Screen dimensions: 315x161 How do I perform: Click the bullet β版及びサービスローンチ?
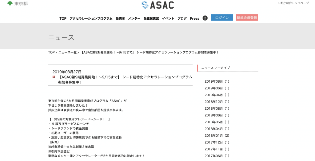tap(69, 124)
